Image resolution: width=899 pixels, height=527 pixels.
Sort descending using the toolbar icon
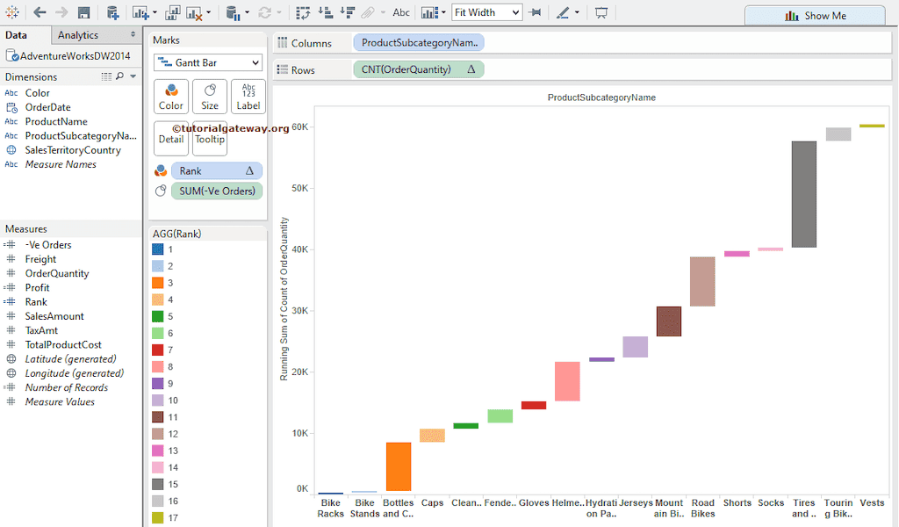tap(347, 12)
